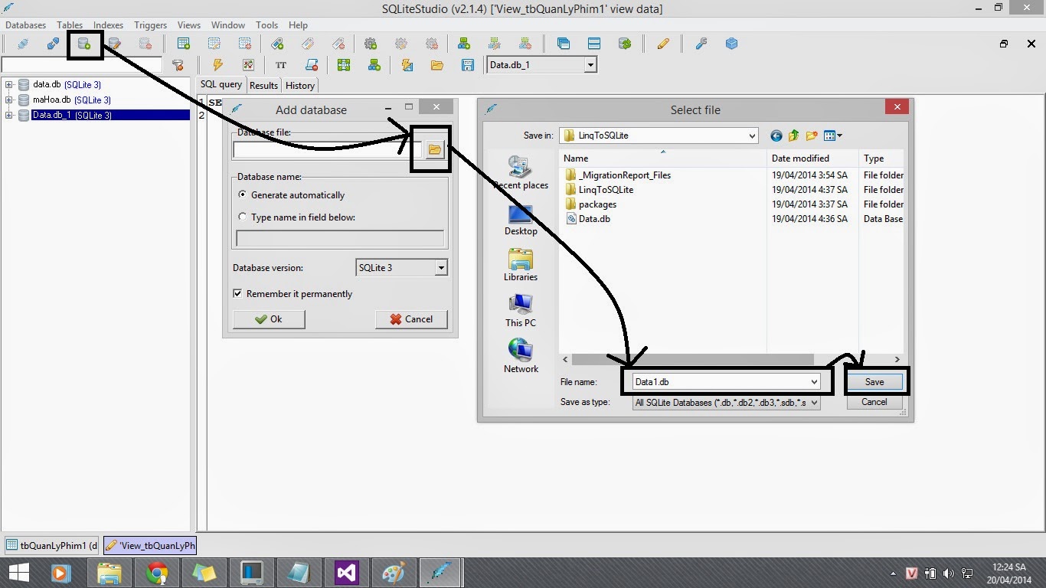Click the Back arrow in Select file dialog

tap(776, 136)
